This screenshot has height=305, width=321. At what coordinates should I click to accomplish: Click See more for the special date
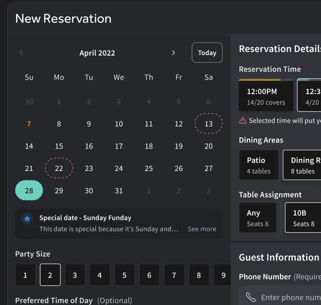click(x=202, y=229)
